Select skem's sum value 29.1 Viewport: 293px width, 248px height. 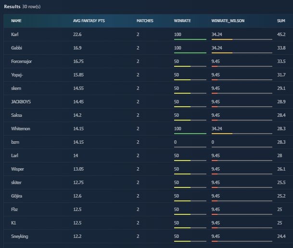tap(281, 88)
